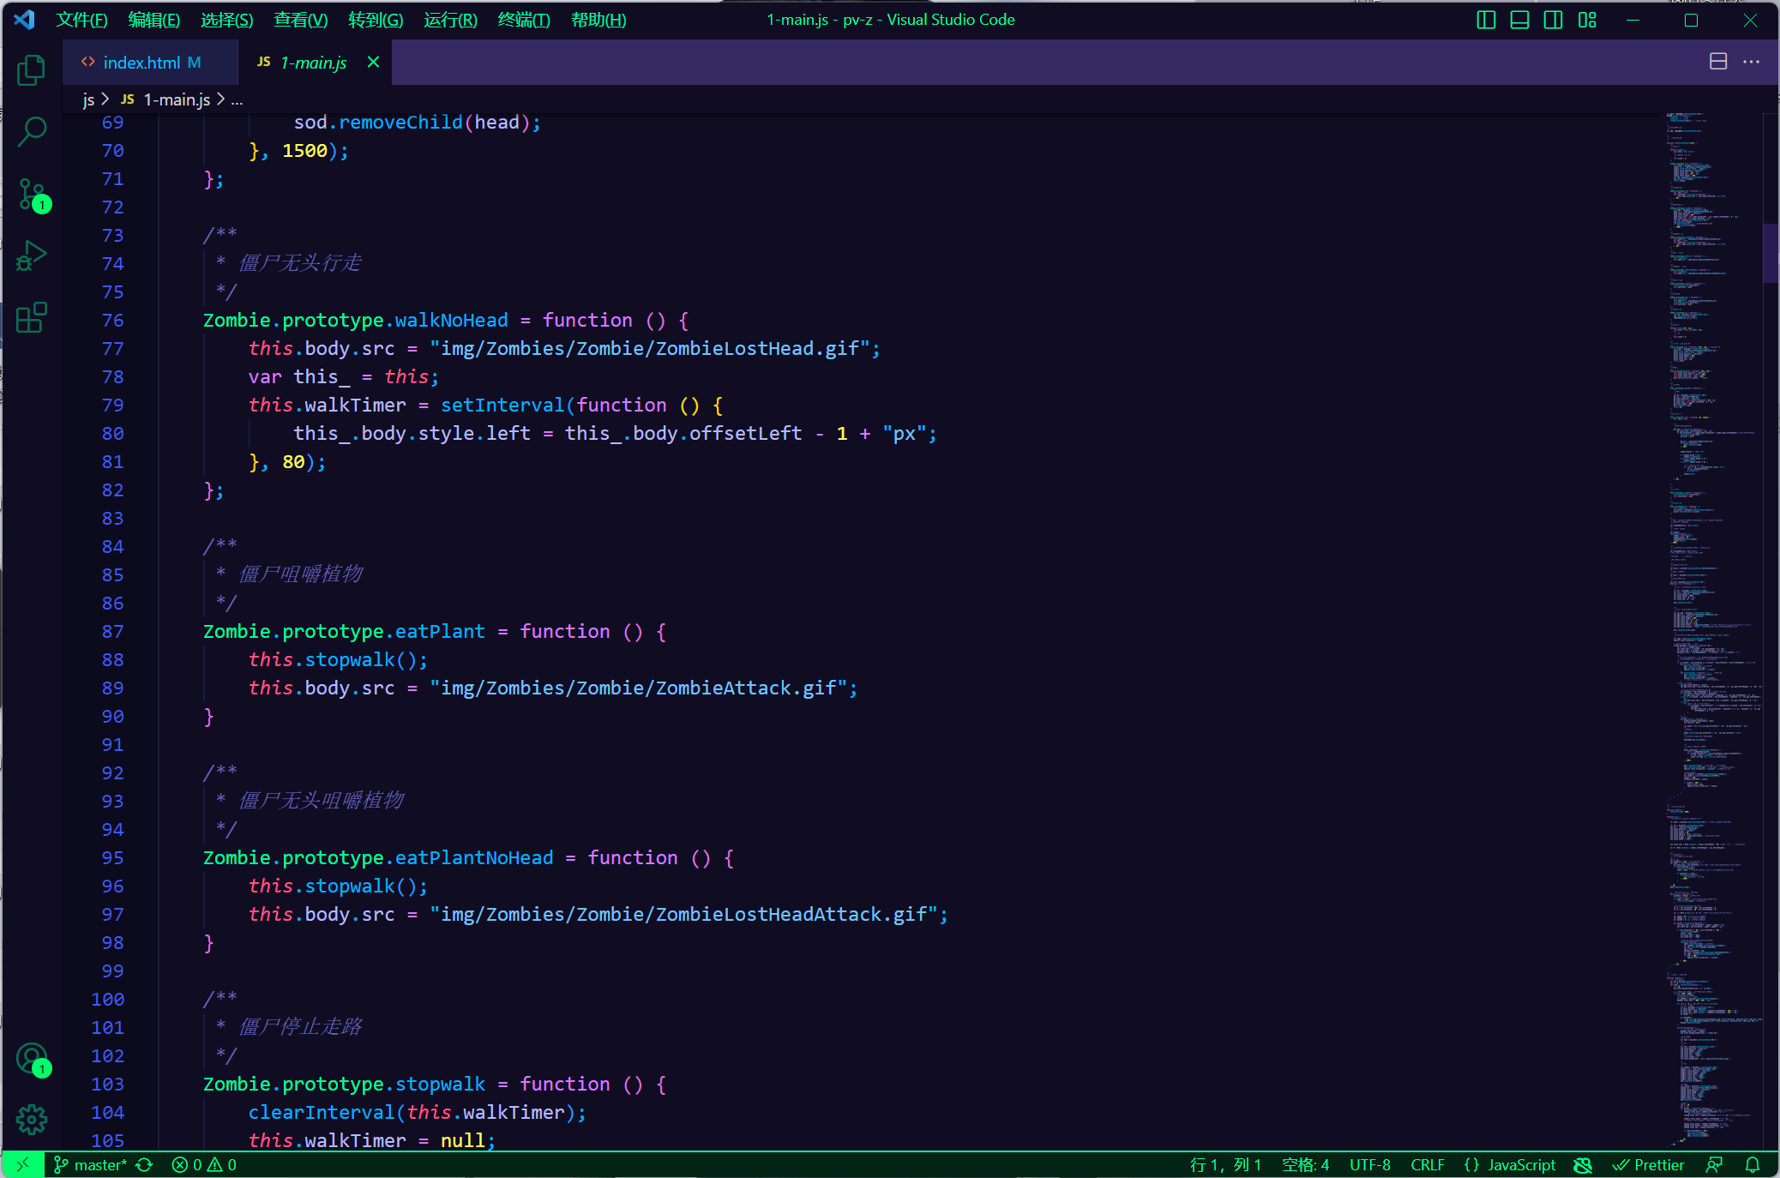
Task: Open the 转到(G) menu
Action: coord(376,20)
